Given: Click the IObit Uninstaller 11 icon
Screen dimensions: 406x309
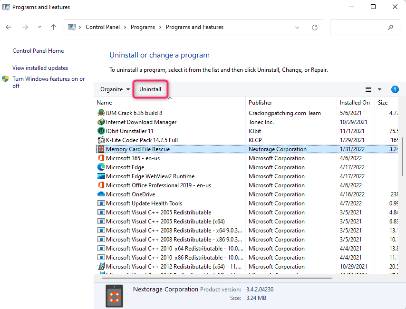Looking at the screenshot, I should coord(101,131).
